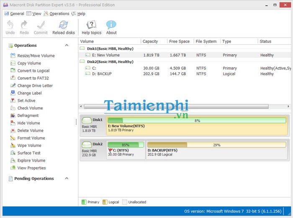Click the Unallocated legend swatch

125,202
